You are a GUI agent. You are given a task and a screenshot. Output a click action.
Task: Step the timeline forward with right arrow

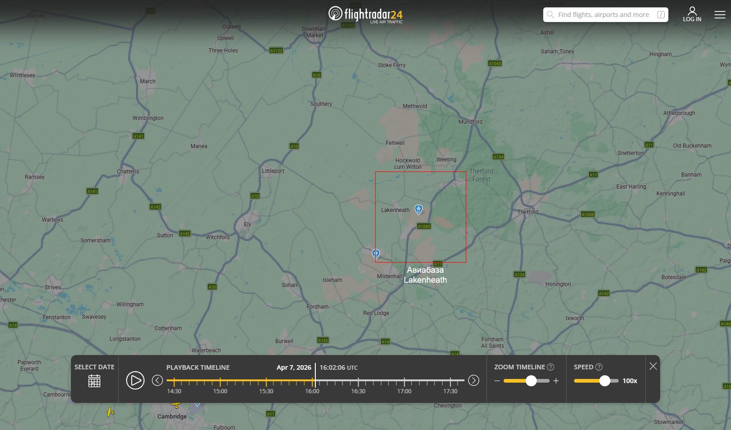(x=473, y=380)
